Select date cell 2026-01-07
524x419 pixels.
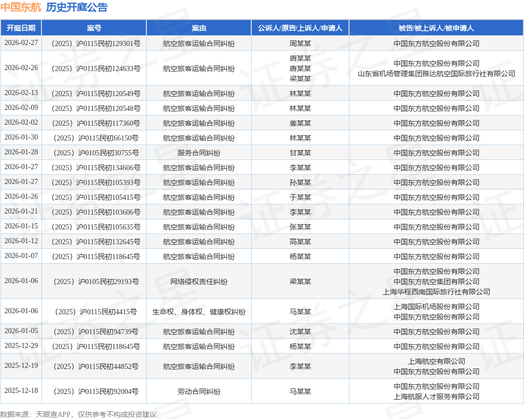pyautogui.click(x=21, y=256)
